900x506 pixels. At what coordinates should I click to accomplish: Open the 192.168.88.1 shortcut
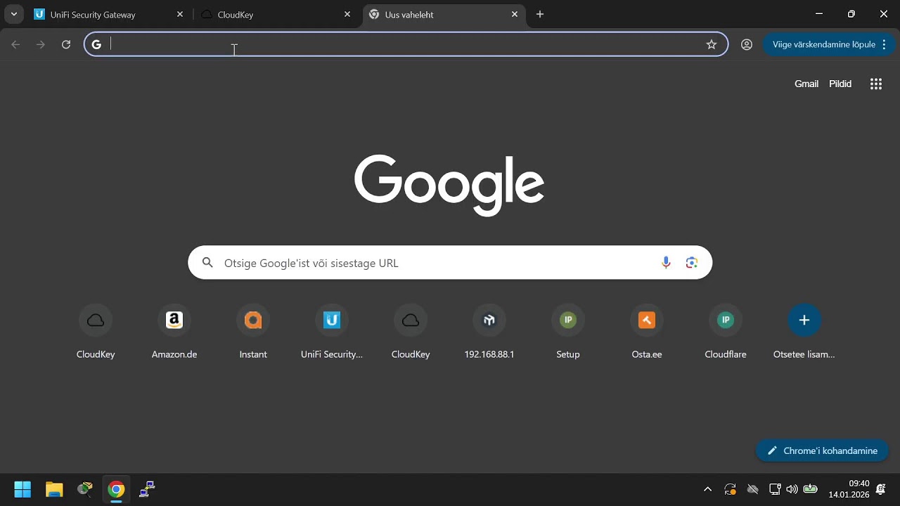[x=489, y=332]
